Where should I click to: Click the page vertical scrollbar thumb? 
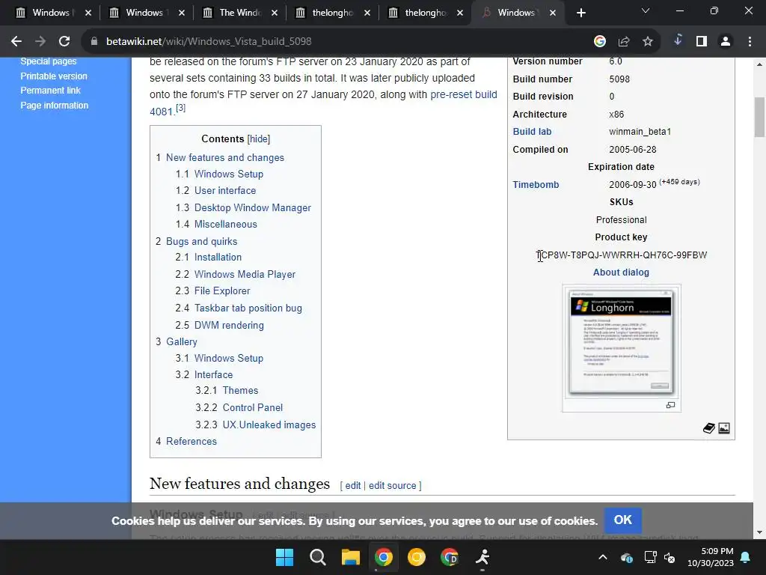(x=759, y=118)
